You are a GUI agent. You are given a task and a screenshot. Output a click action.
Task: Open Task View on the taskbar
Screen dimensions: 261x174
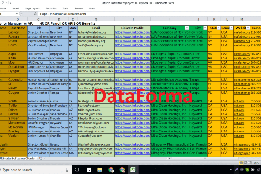tap(77, 170)
